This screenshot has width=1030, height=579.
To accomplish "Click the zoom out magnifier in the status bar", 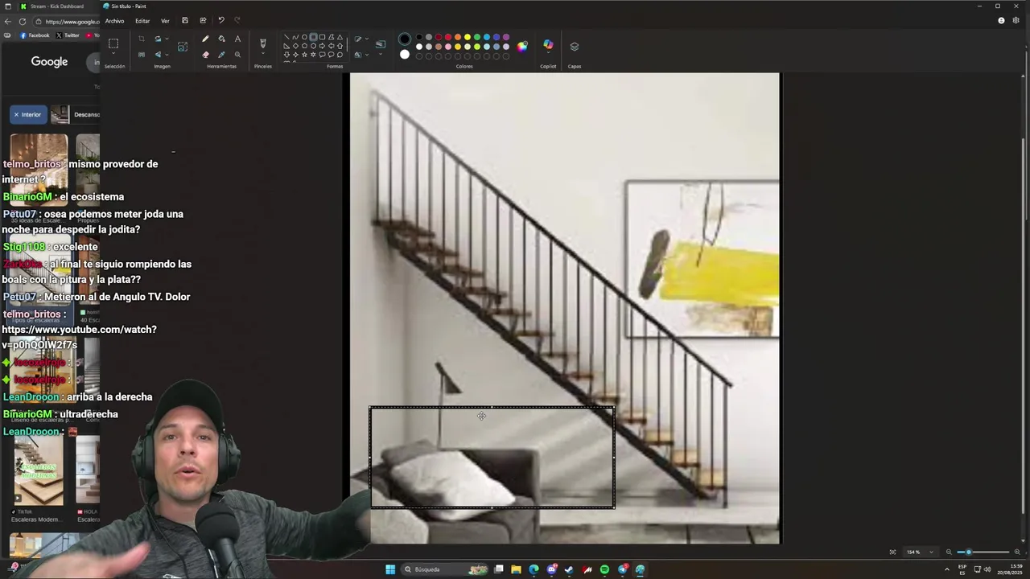I will point(949,552).
